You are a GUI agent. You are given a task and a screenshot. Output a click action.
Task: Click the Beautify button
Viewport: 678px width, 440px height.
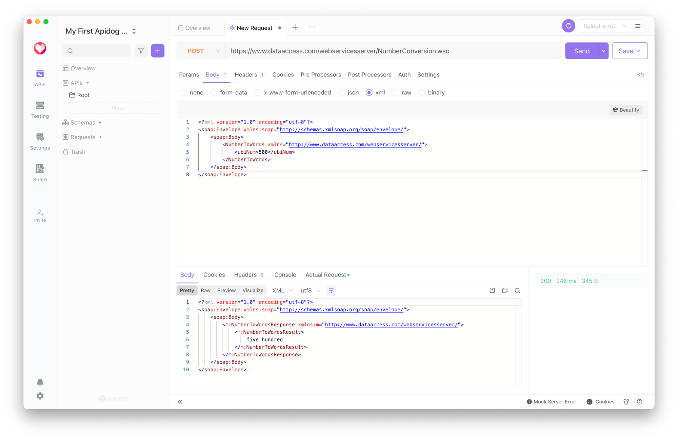click(x=626, y=110)
